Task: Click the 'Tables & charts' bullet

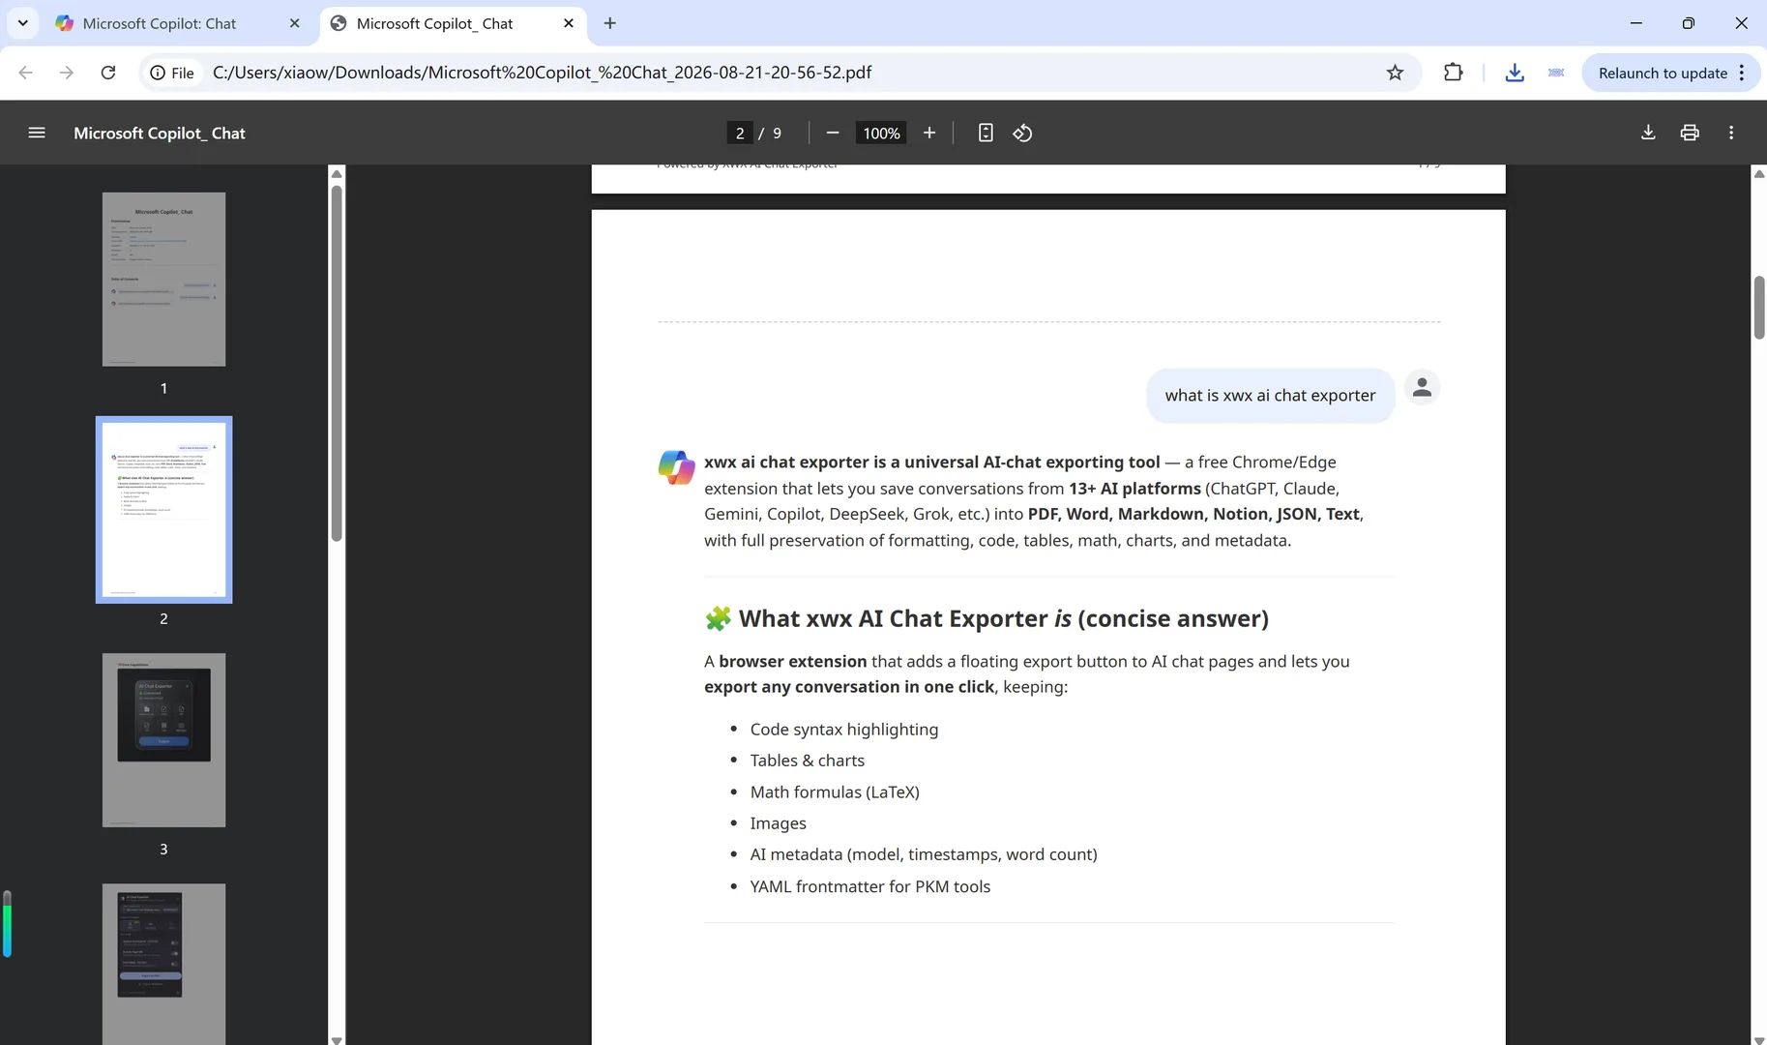Action: point(807,761)
